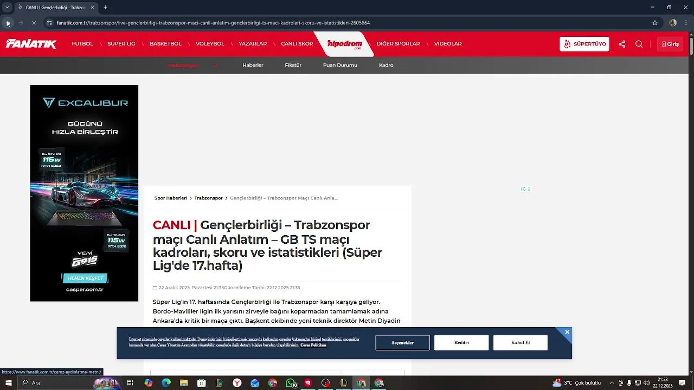The height and width of the screenshot is (390, 694).
Task: Open Chrome profile avatar
Action: [673, 23]
